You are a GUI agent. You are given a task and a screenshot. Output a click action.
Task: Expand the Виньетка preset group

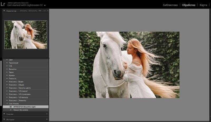coord(7,69)
